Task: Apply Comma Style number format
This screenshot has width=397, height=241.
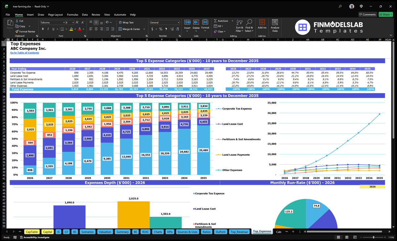Action: pyautogui.click(x=165, y=29)
